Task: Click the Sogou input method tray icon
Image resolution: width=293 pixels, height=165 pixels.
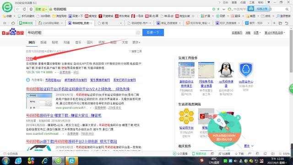Action: pos(201,160)
